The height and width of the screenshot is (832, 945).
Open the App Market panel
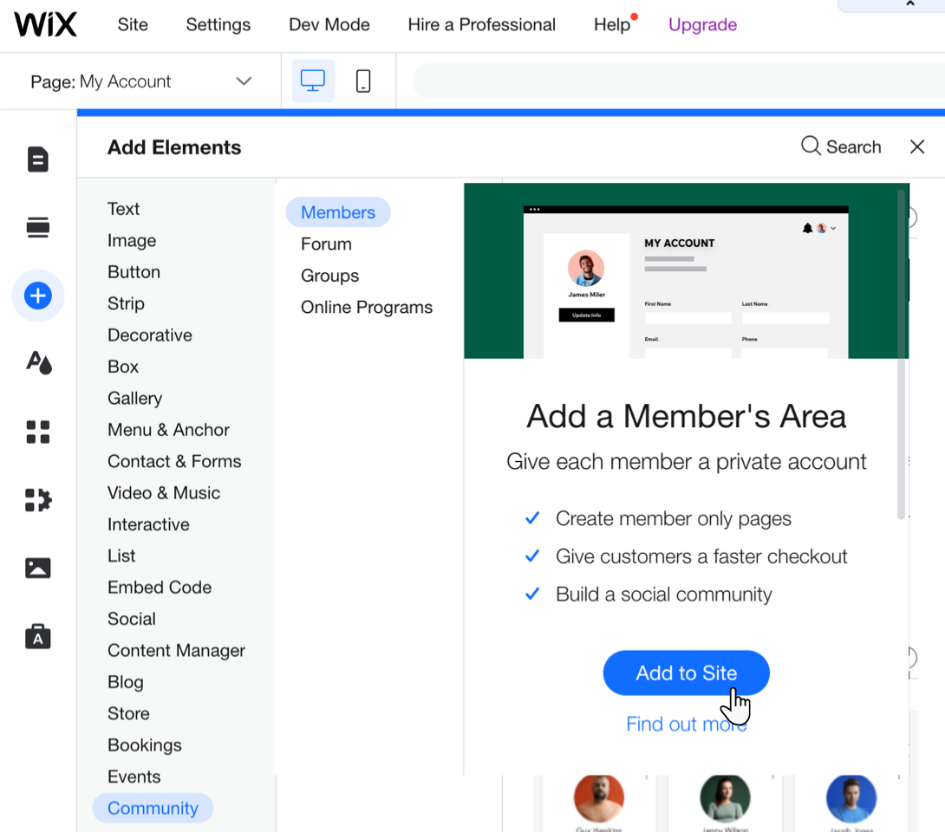coord(37,432)
